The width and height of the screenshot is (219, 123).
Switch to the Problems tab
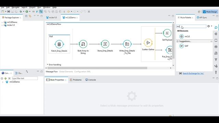[x=76, y=80]
